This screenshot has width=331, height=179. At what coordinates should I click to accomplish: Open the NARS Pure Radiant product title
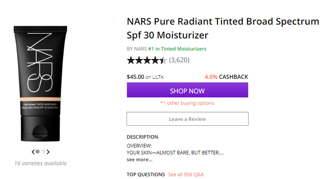[x=223, y=28]
